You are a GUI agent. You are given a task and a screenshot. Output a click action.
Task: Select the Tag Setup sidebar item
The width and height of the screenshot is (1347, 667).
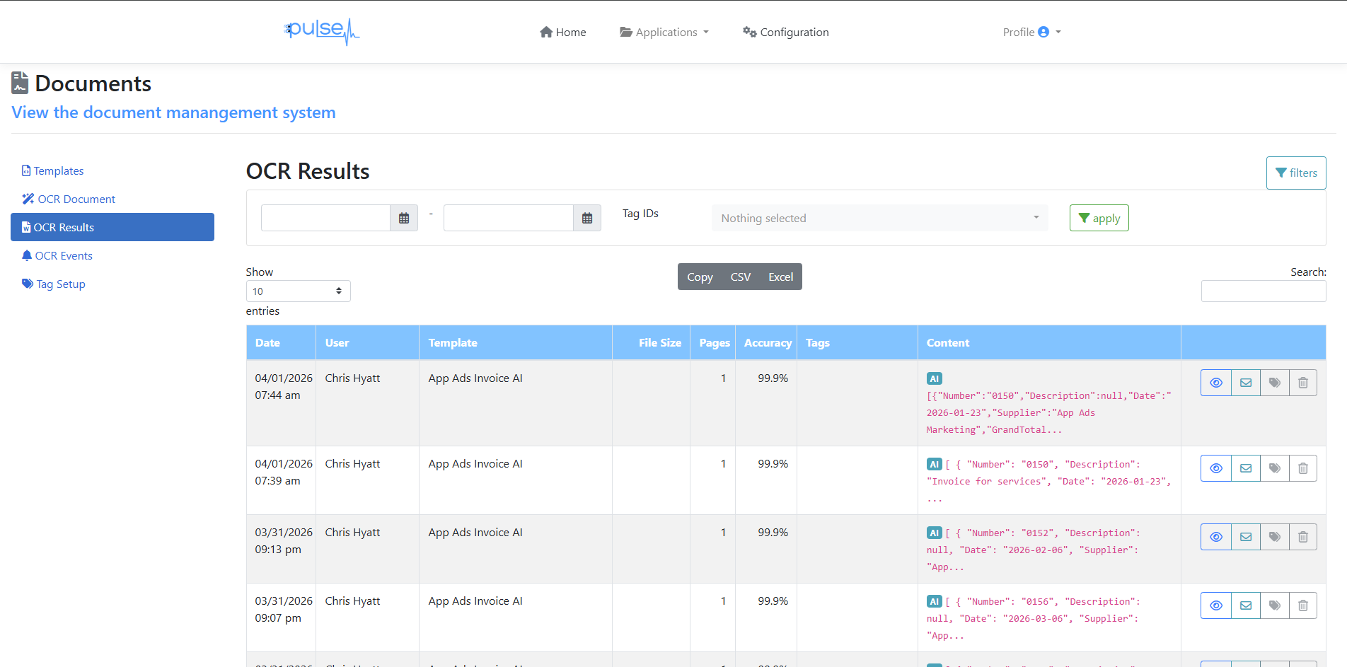[x=60, y=284]
